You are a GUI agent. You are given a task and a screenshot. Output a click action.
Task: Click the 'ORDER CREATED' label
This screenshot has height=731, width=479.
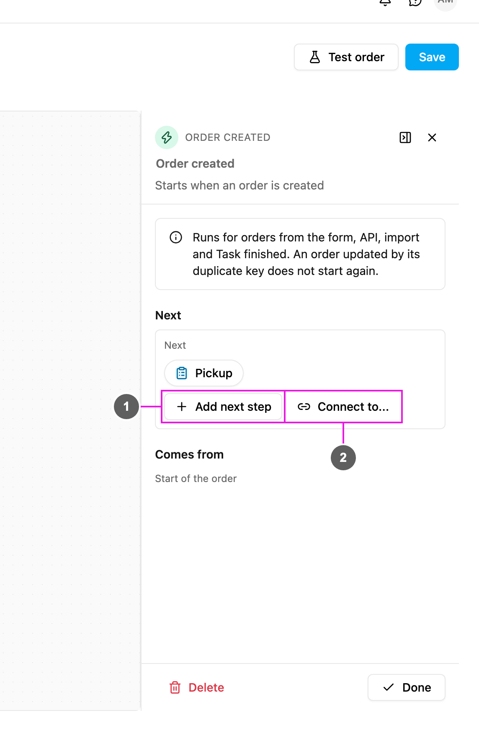click(228, 137)
